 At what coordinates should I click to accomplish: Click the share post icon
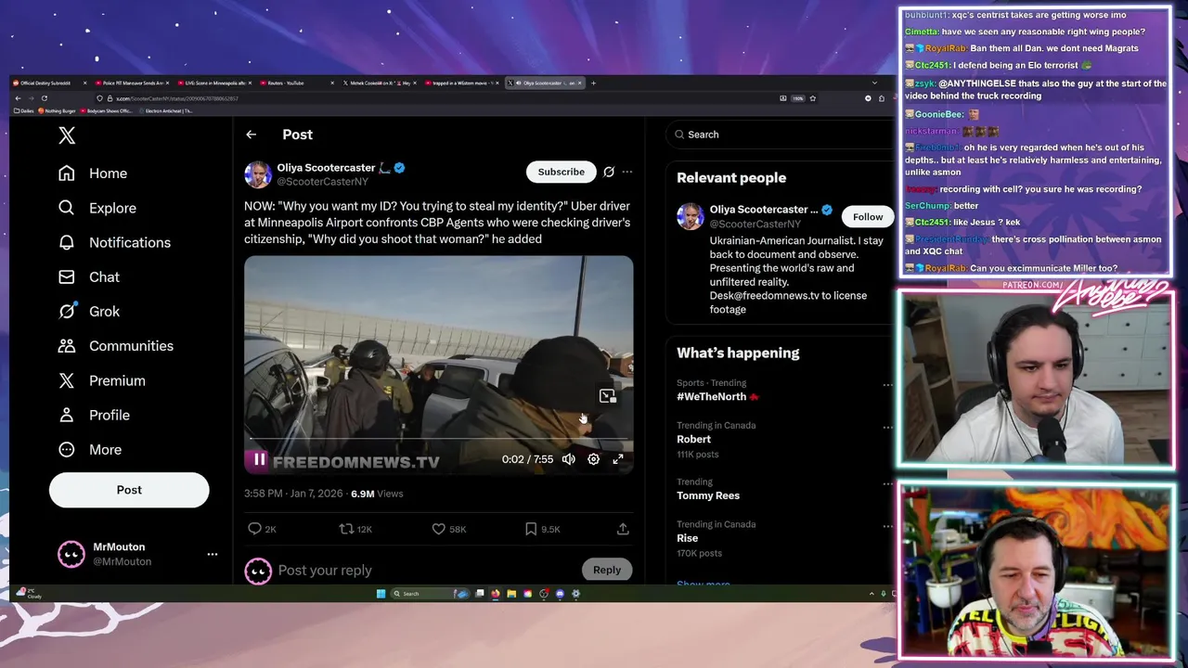[623, 529]
